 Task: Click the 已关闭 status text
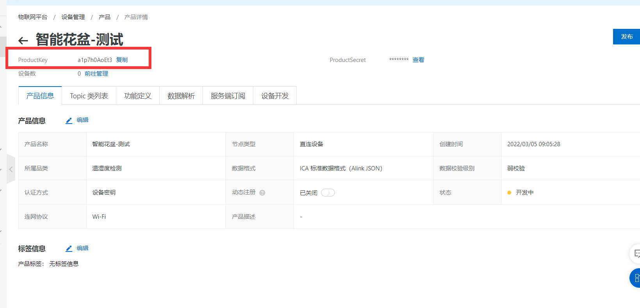pyautogui.click(x=309, y=193)
